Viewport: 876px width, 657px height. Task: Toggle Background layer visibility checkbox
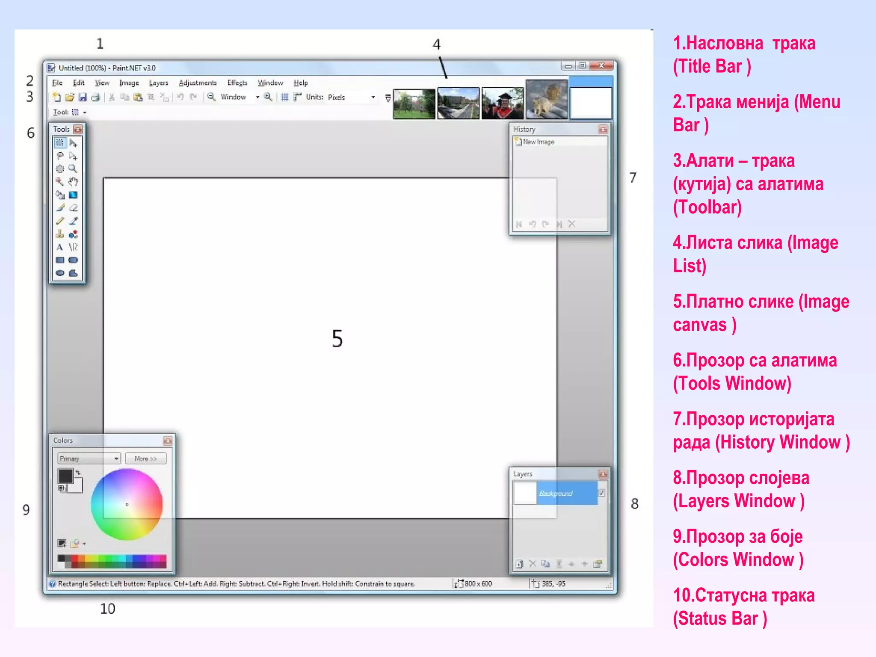(x=601, y=493)
